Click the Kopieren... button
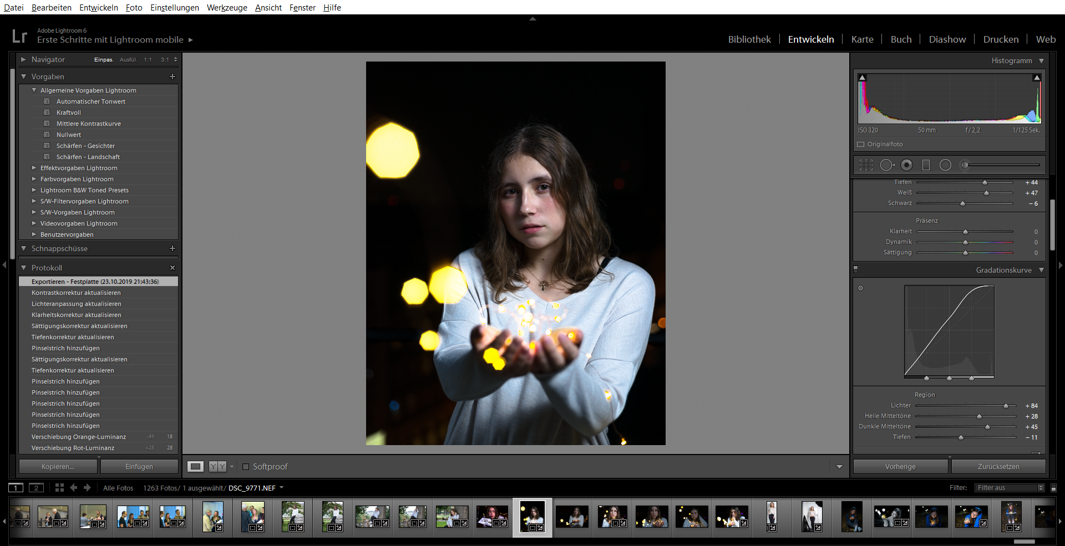Viewport: 1065px width, 546px height. tap(58, 467)
